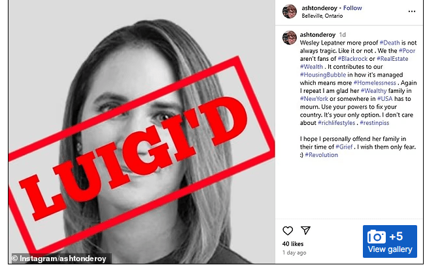Open the ashtonderoy username in header
This screenshot has height=267, width=425.
319,8
